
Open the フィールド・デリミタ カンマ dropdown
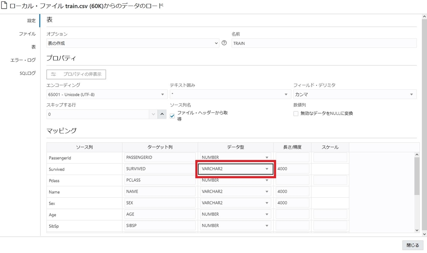tap(355, 94)
